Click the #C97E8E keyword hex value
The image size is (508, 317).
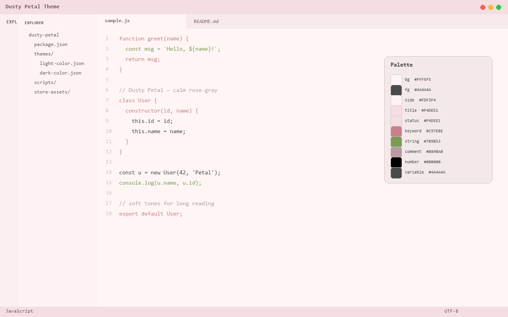435,131
